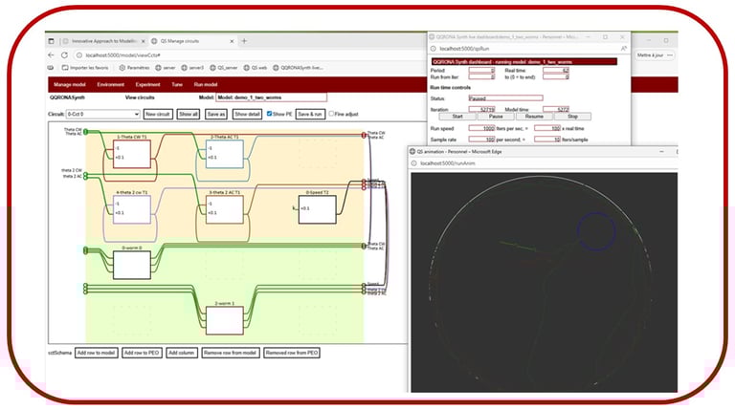Image resolution: width=735 pixels, height=410 pixels.
Task: Open the Manage model menu
Action: (69, 85)
